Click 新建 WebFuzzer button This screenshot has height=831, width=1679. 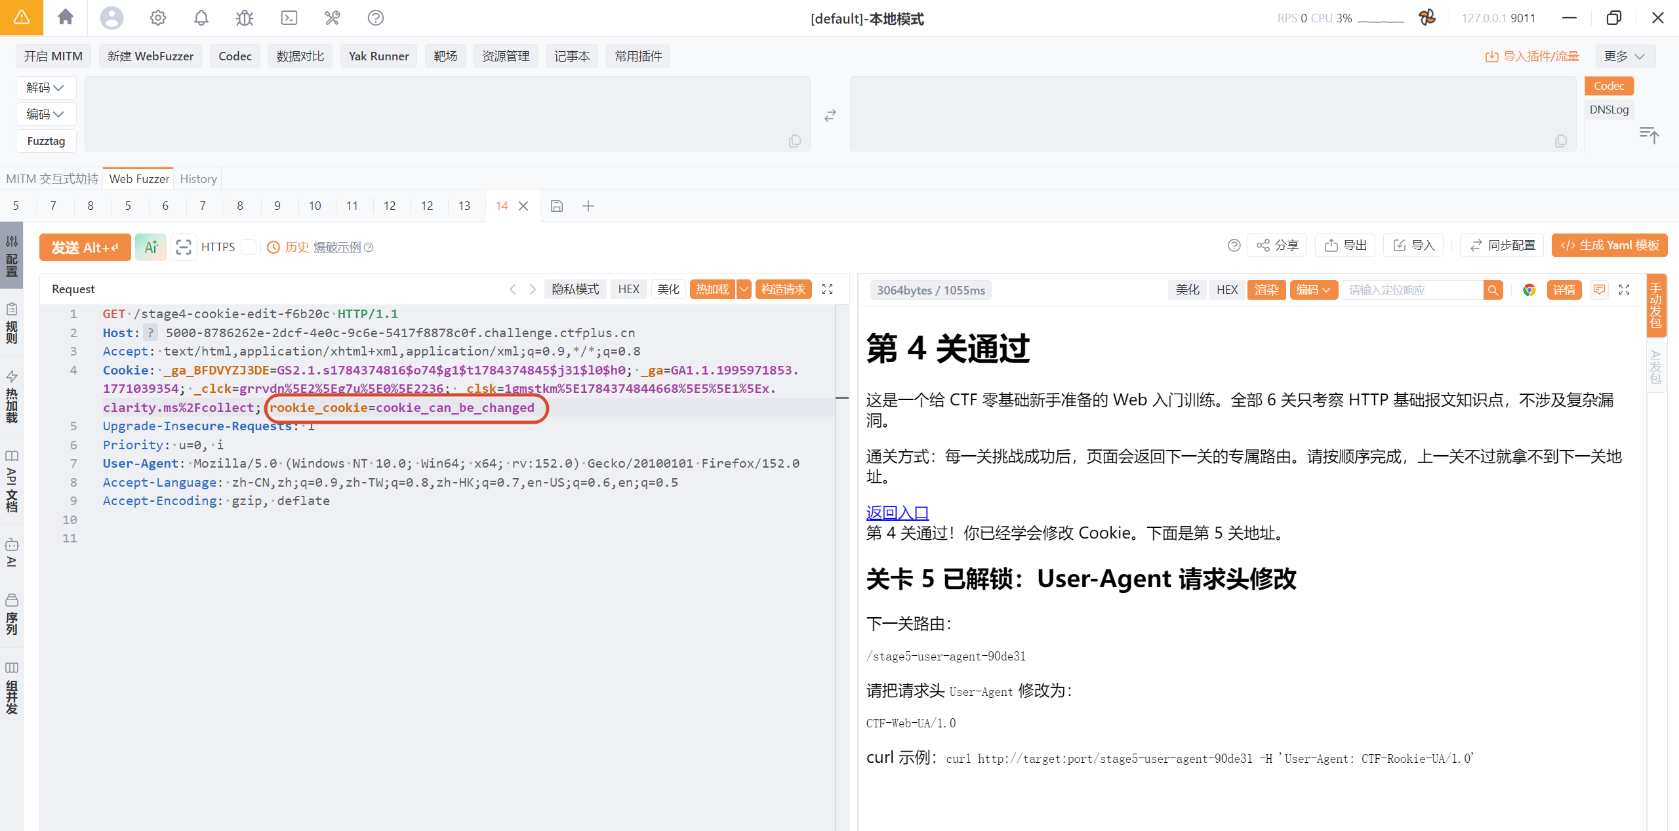click(150, 56)
